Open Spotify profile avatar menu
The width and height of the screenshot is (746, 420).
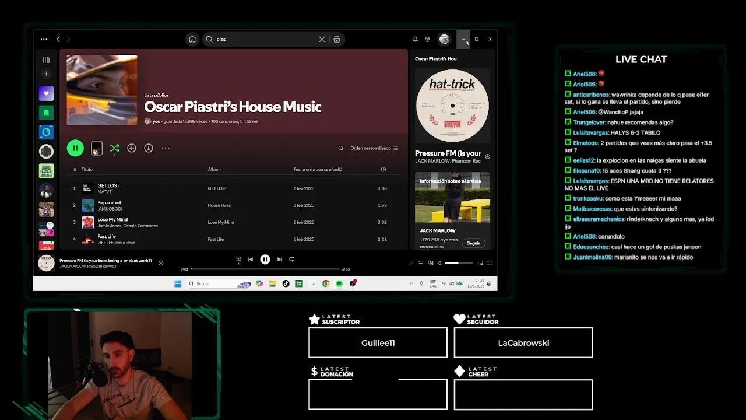(x=445, y=39)
